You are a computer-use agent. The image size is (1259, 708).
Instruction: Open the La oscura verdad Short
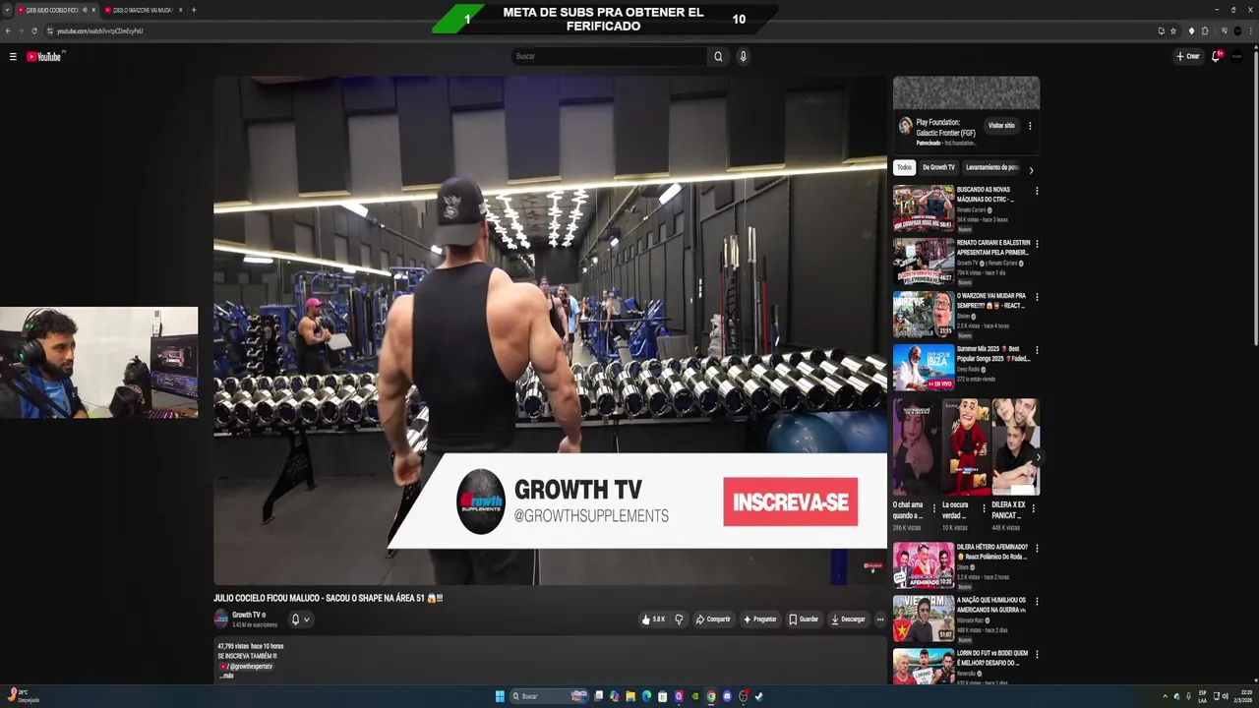click(966, 446)
